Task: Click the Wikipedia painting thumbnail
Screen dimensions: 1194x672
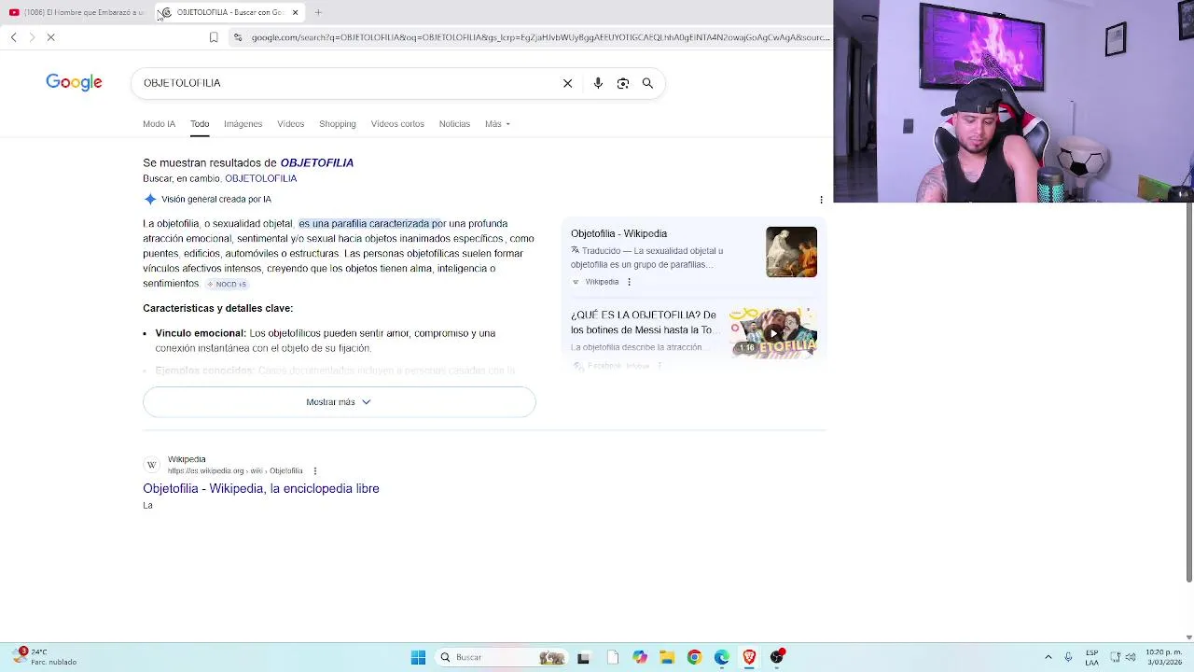Action: tap(791, 252)
